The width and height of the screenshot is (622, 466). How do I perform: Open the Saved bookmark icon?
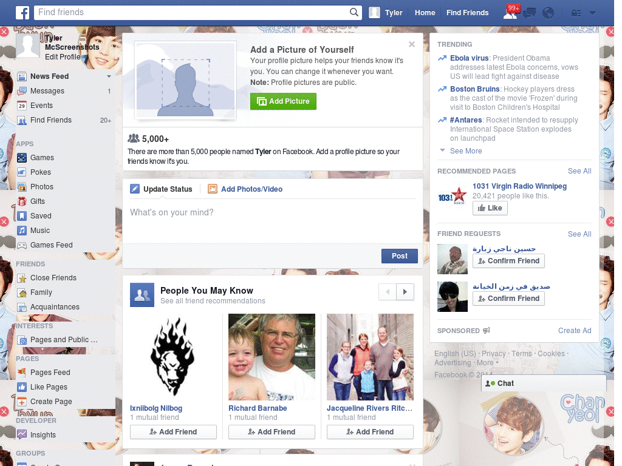(22, 216)
